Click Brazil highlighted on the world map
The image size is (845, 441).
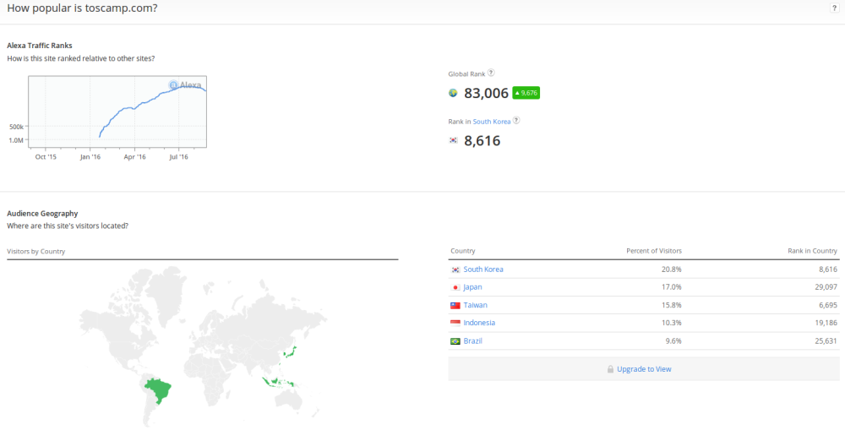157,389
